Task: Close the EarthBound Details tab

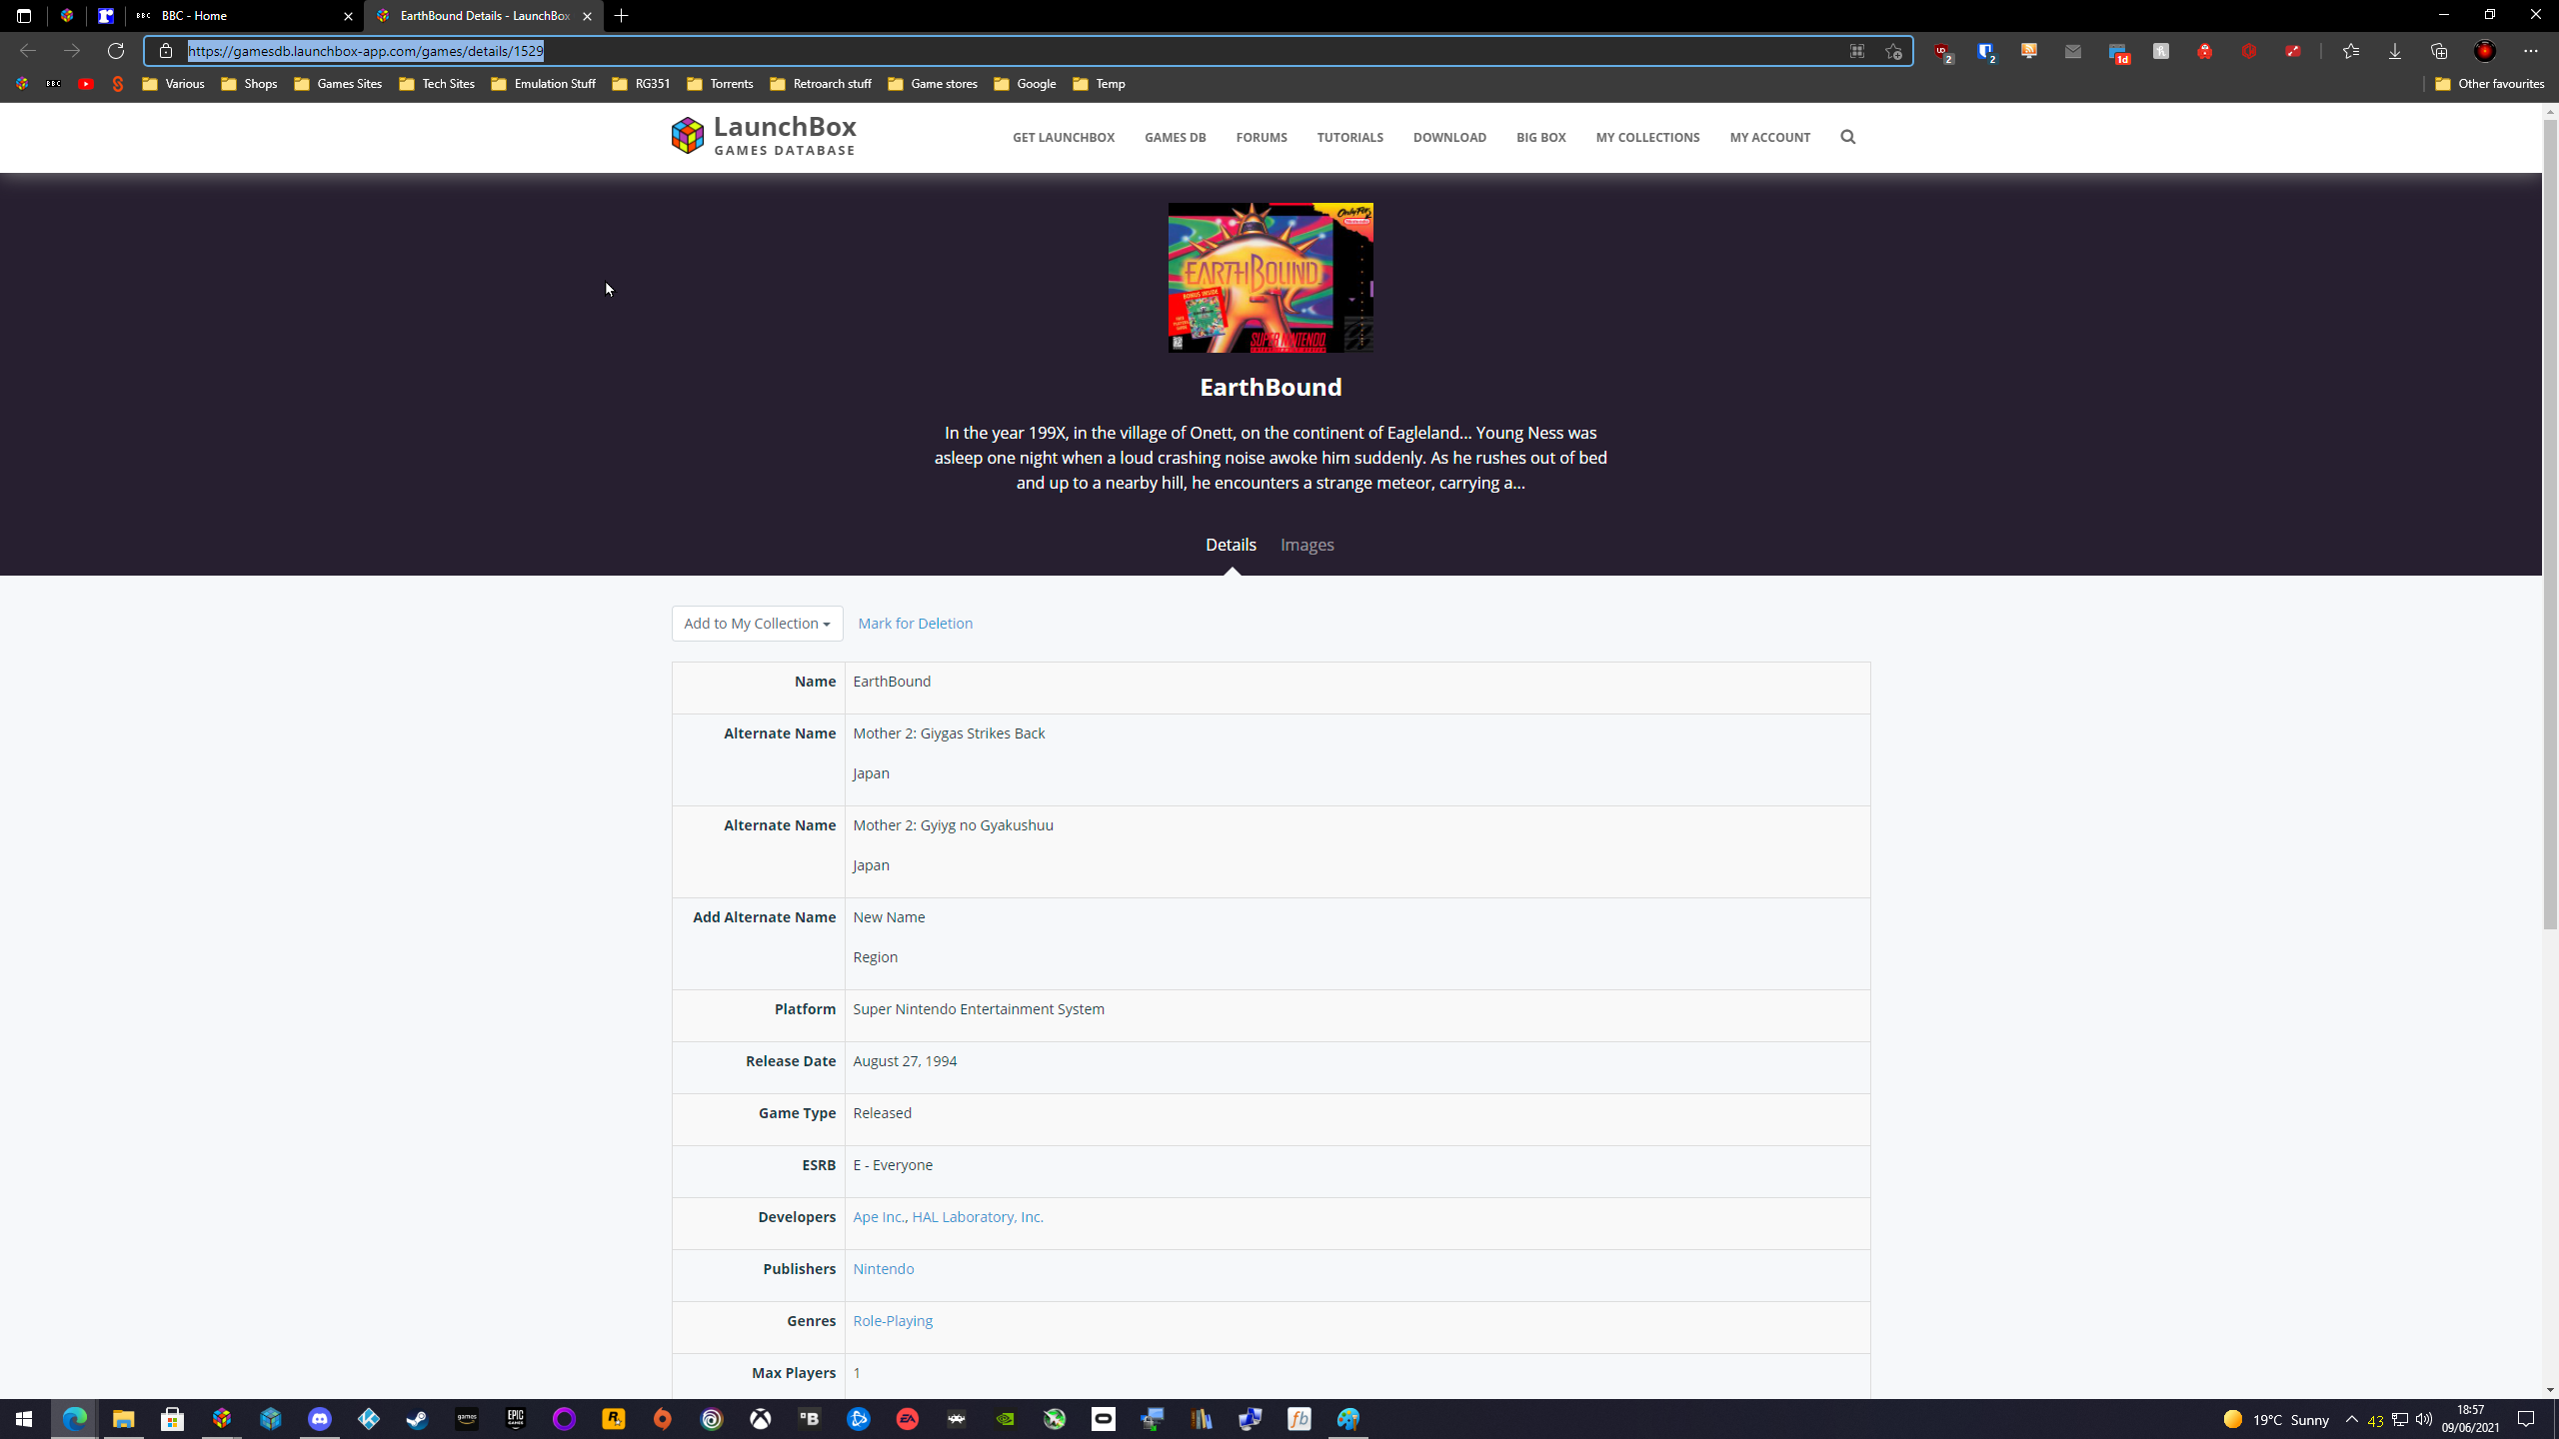Action: pyautogui.click(x=588, y=16)
